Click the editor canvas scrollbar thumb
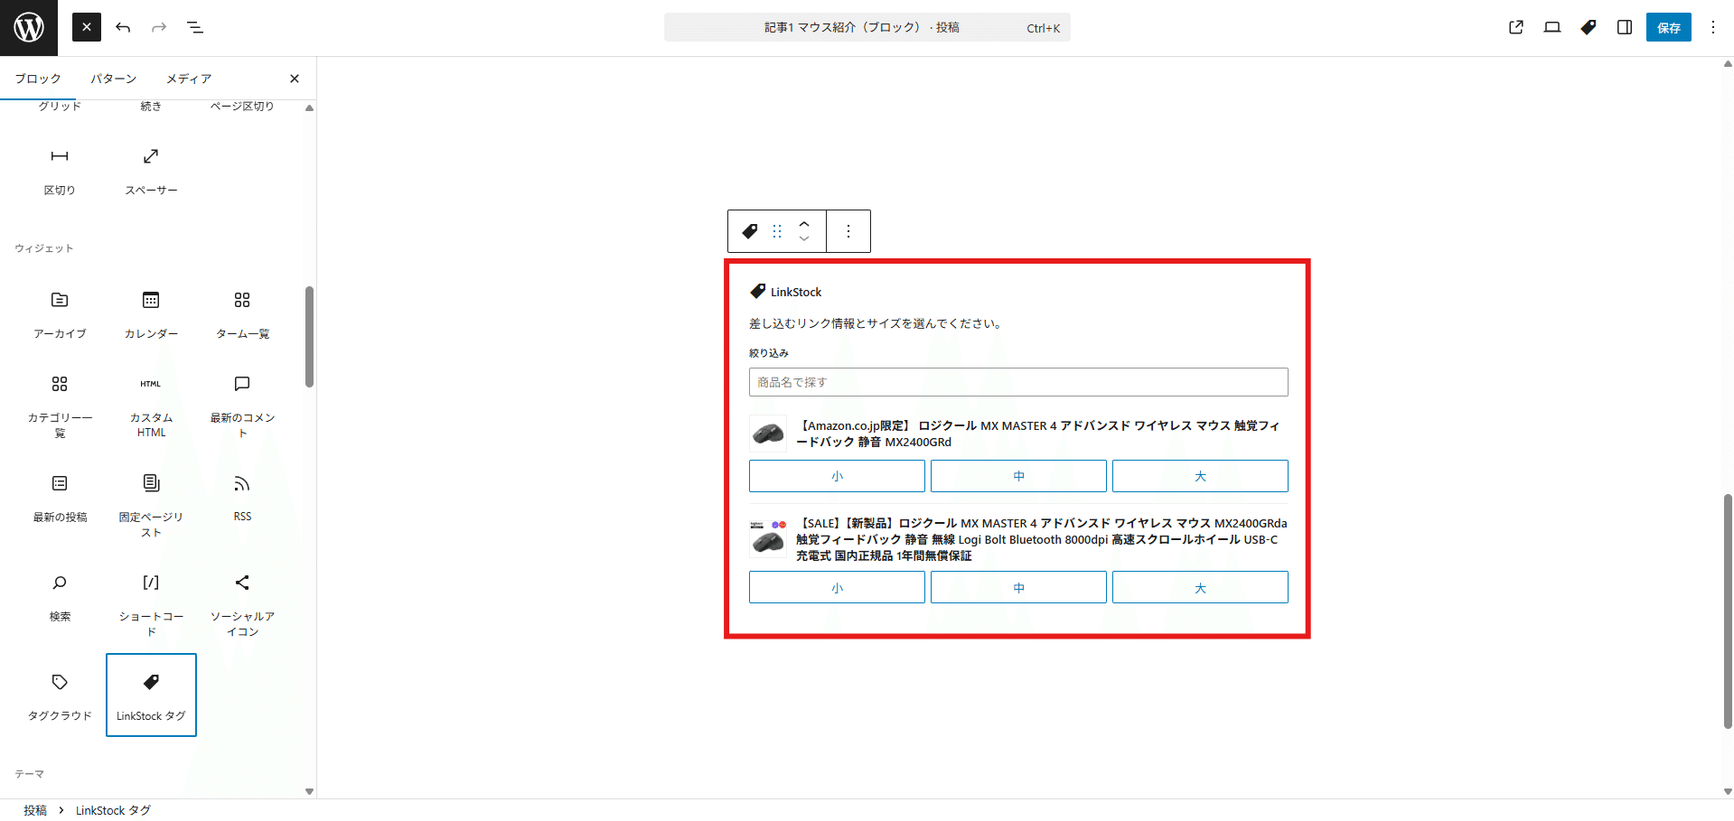 pos(1728,611)
